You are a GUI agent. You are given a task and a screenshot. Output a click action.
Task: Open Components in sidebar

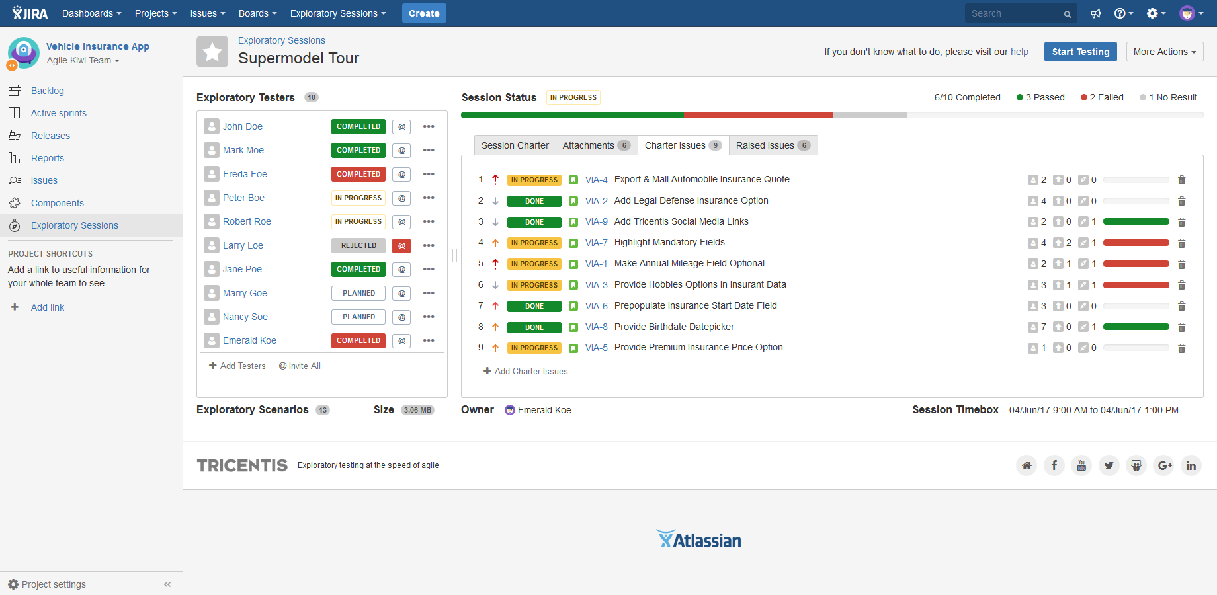click(x=58, y=203)
